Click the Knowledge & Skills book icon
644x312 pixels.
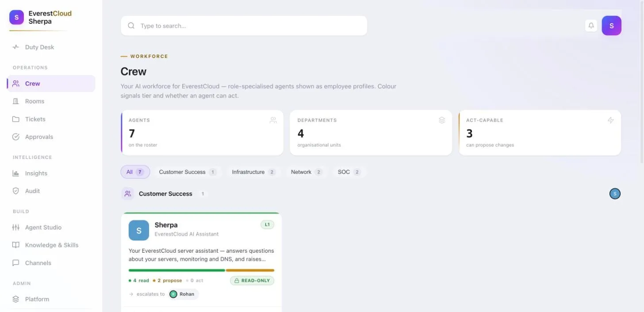click(16, 245)
